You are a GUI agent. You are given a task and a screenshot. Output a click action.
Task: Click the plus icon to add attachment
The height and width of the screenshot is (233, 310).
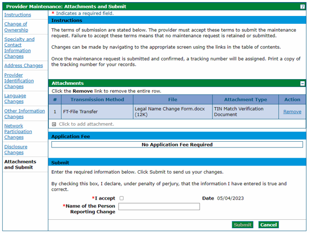tap(54, 124)
